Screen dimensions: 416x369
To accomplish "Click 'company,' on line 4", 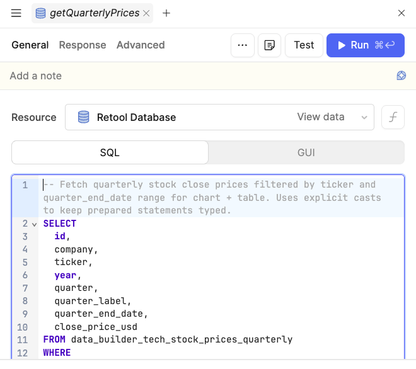I will pos(76,249).
